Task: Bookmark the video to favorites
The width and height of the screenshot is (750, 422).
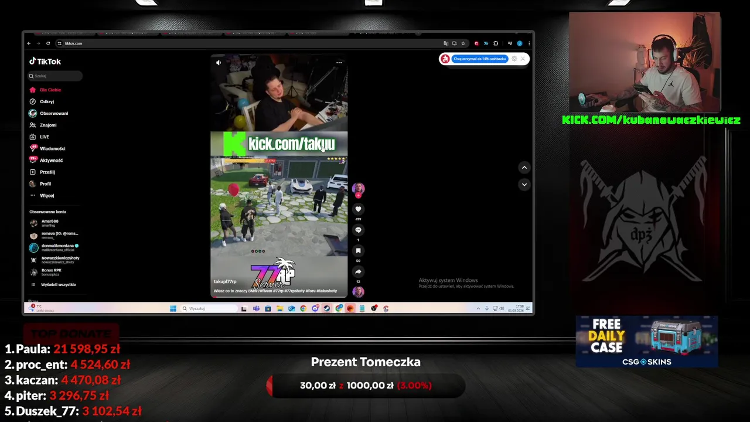Action: pyautogui.click(x=358, y=251)
